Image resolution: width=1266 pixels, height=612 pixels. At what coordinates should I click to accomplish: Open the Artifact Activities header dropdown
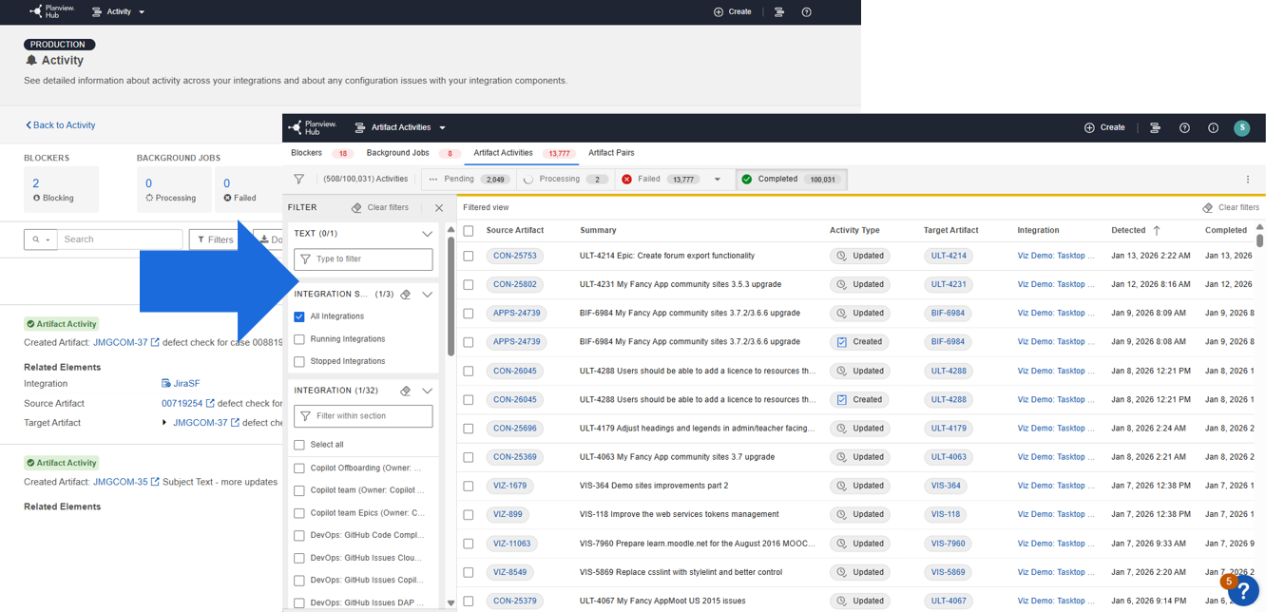pos(442,128)
